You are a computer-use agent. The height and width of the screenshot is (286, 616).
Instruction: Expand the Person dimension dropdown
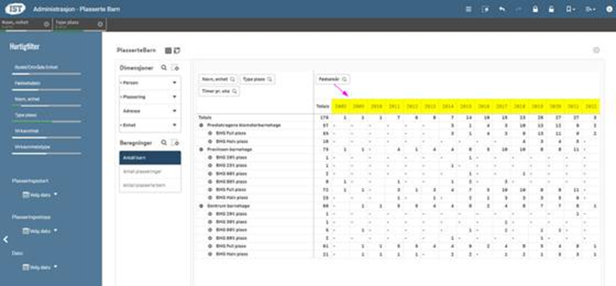[x=174, y=83]
